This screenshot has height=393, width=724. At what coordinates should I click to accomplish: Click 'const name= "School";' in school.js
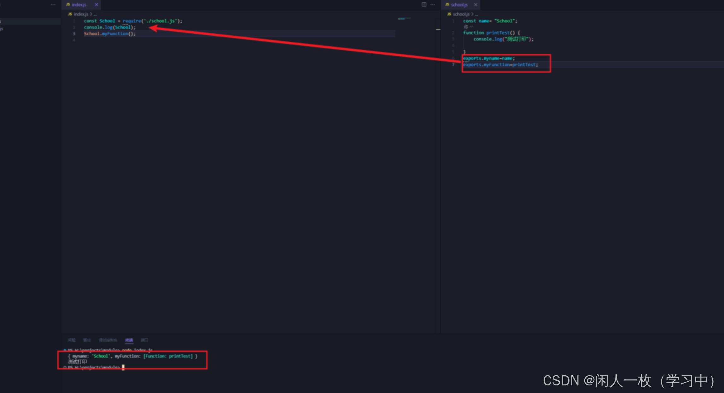coord(490,21)
